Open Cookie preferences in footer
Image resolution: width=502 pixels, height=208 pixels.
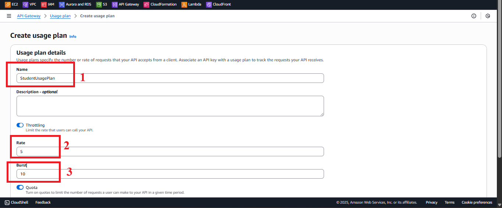(477, 202)
